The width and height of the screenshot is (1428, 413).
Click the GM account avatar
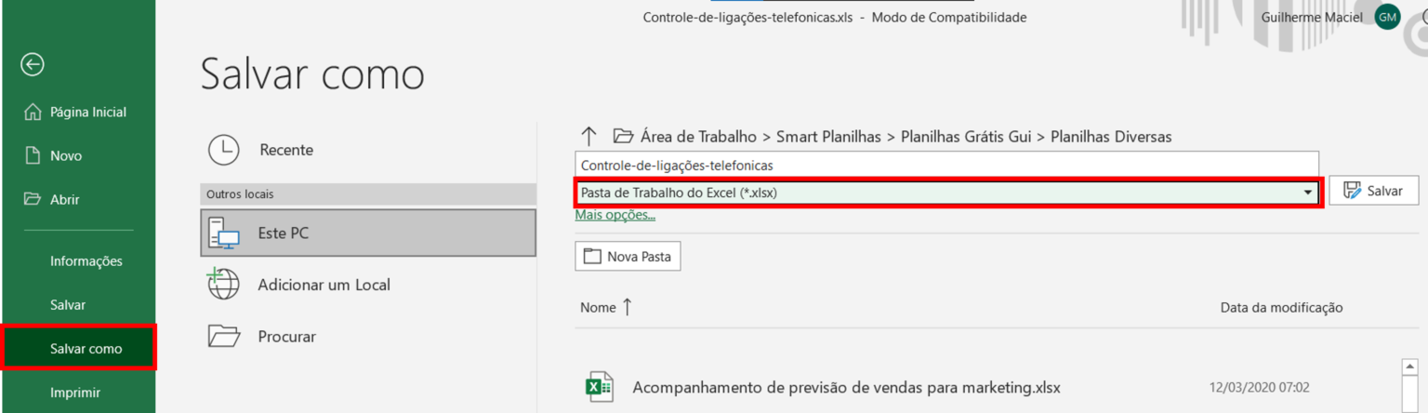1387,18
